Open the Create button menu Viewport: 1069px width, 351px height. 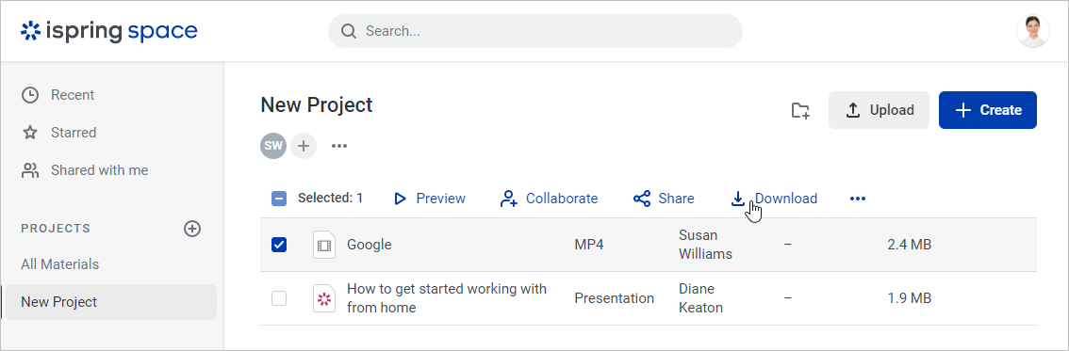pos(988,110)
